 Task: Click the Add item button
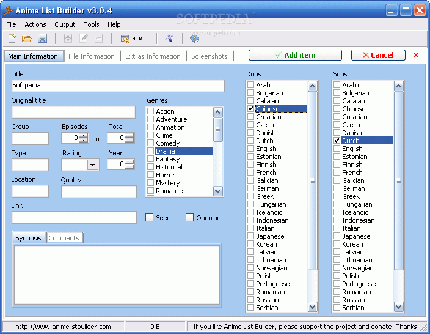(x=296, y=55)
